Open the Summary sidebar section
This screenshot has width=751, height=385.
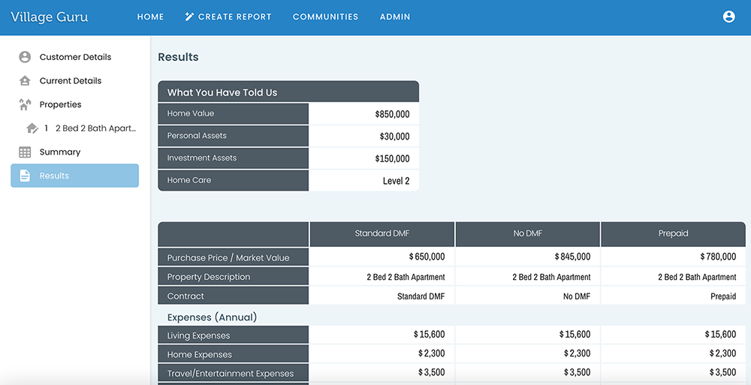point(60,152)
